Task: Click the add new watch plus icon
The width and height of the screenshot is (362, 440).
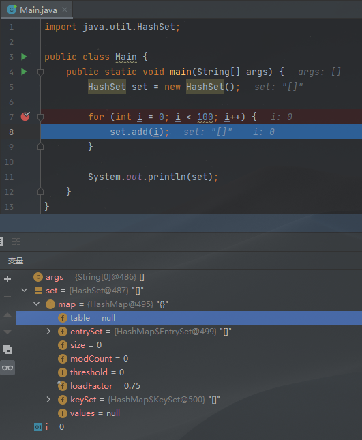Action: click(7, 279)
